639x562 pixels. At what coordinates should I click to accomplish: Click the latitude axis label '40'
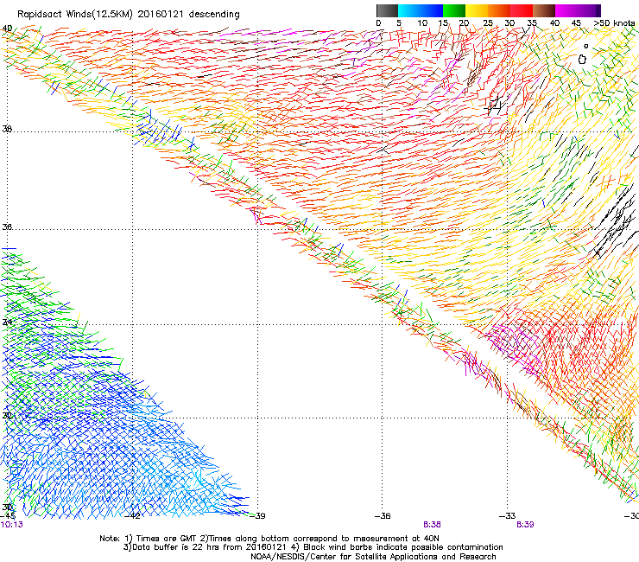point(7,29)
